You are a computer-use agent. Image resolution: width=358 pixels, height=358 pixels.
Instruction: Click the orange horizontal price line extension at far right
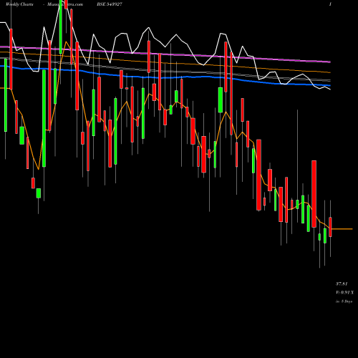(342, 229)
